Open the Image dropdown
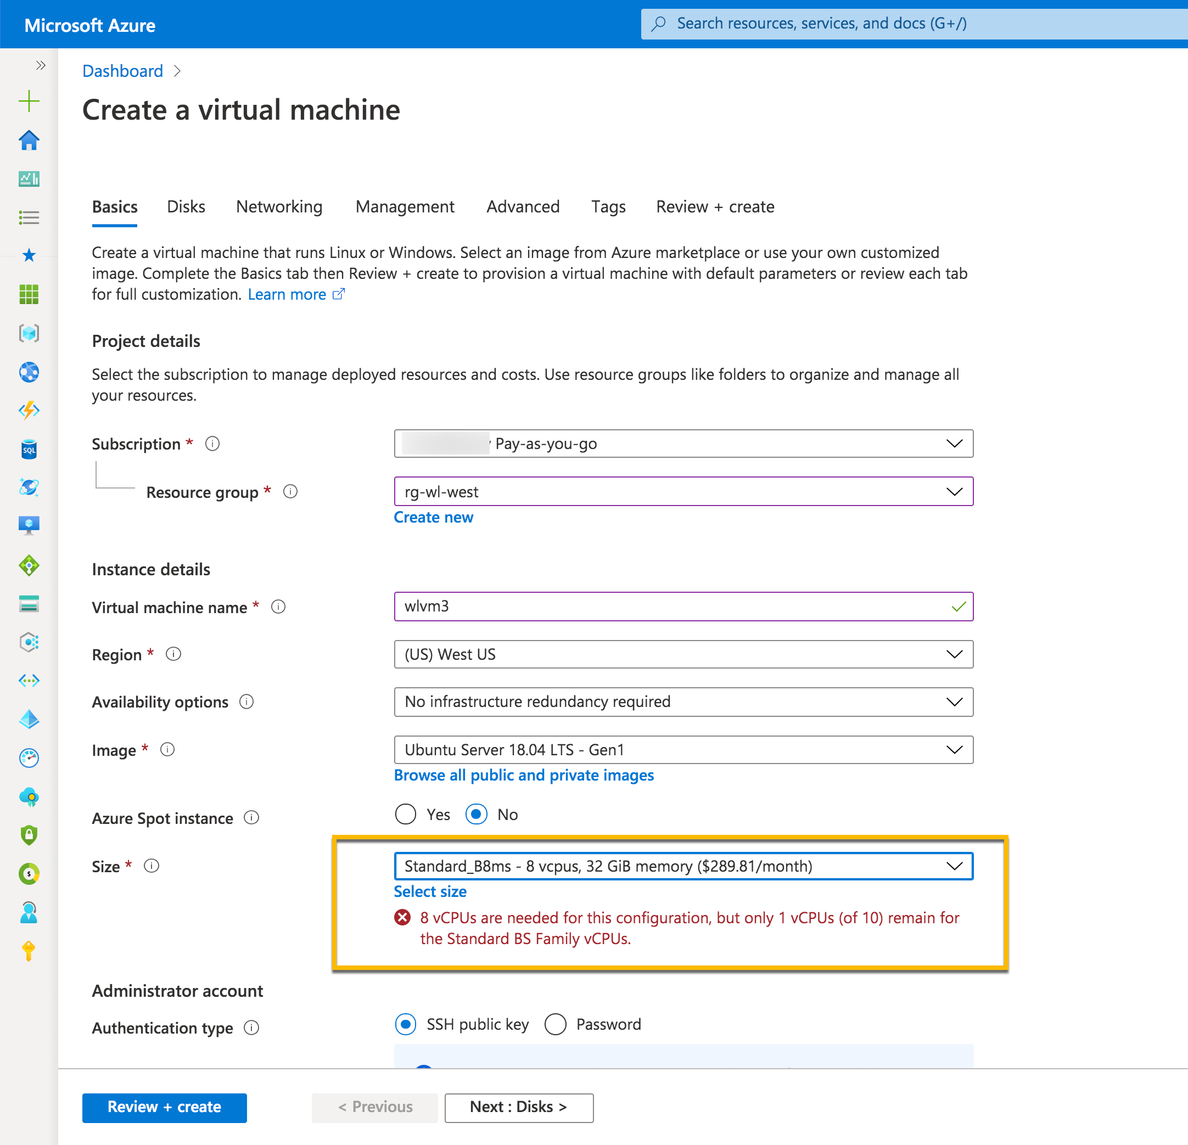Screen dimensions: 1188x1145 click(x=683, y=750)
